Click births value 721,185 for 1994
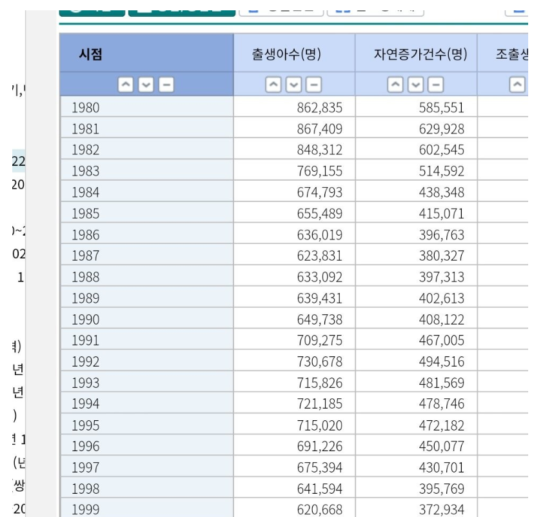Image resolution: width=543 pixels, height=517 pixels. [x=320, y=403]
